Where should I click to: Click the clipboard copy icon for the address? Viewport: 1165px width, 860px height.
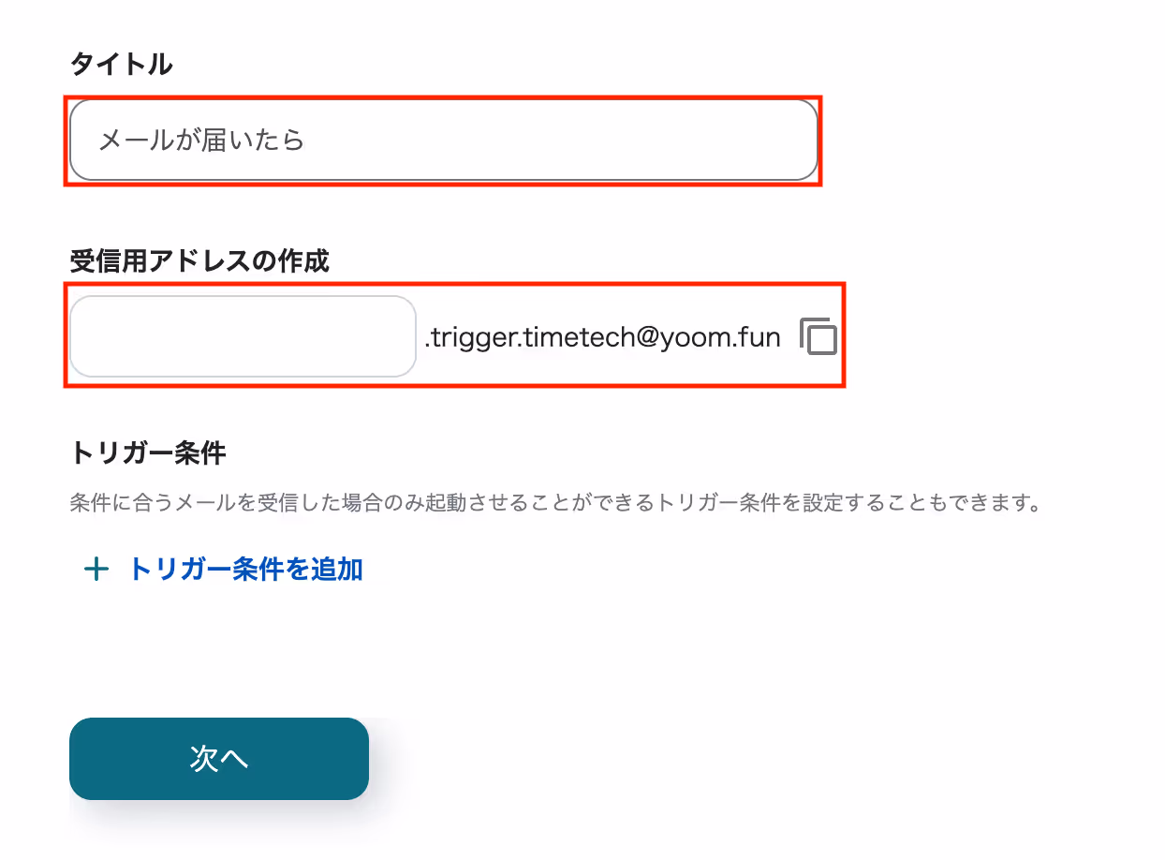818,336
